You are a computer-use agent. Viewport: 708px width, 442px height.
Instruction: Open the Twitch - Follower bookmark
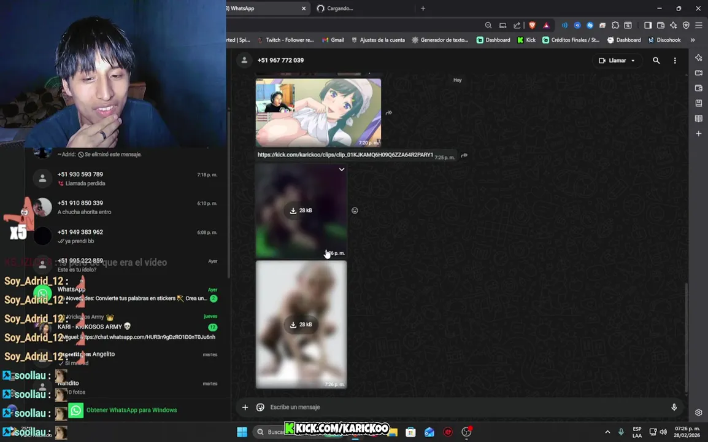(285, 40)
